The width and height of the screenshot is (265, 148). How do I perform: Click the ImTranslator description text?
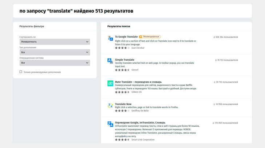coord(157,131)
